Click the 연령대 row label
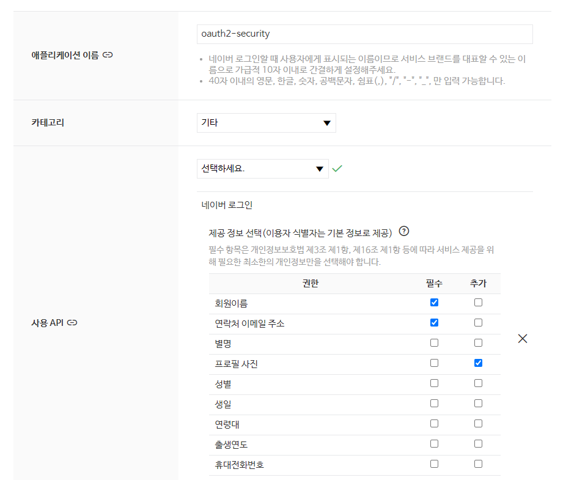 pos(227,424)
